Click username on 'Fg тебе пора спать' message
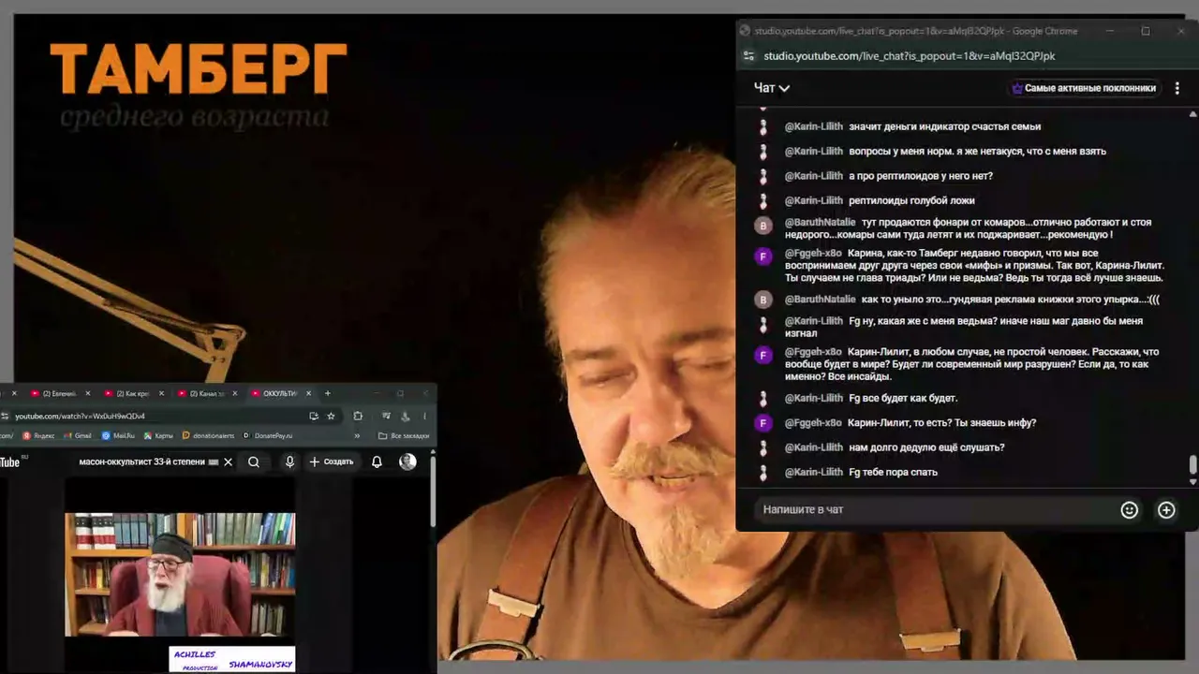Viewport: 1199px width, 674px height. [x=813, y=473]
